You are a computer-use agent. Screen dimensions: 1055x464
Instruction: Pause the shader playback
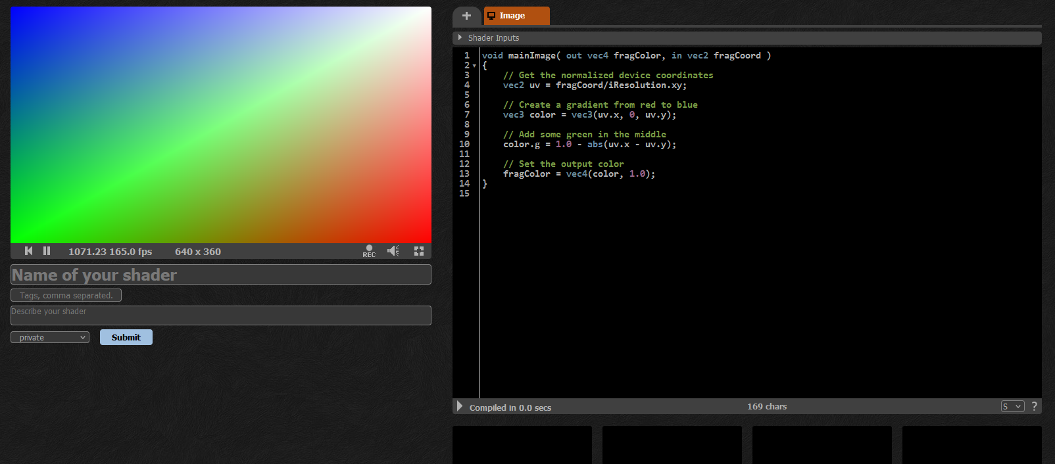click(x=47, y=251)
